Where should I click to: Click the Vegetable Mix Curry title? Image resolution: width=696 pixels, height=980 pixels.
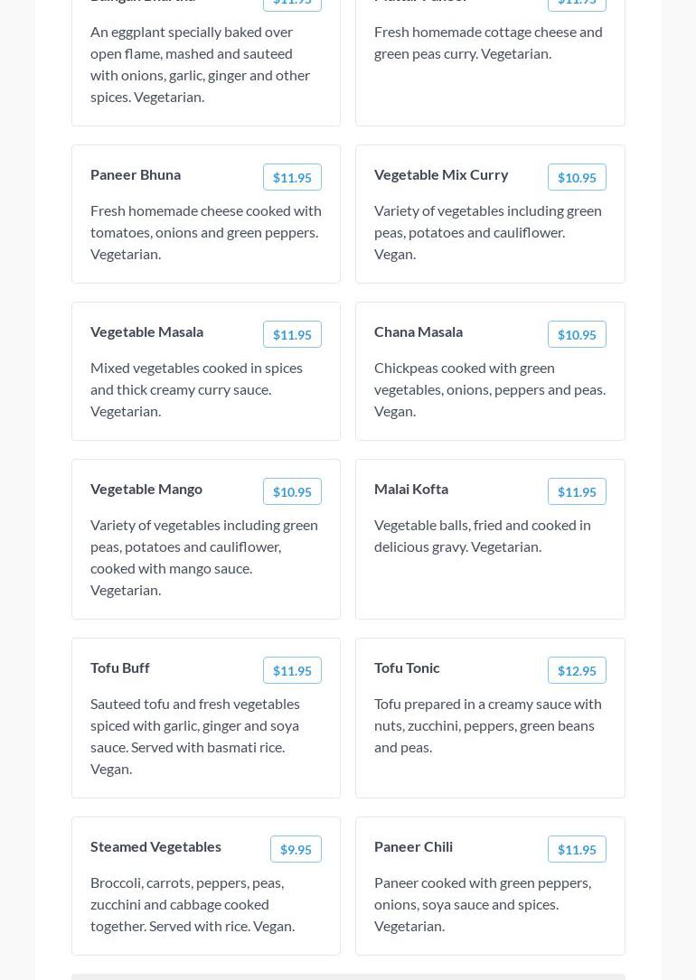coord(441,174)
